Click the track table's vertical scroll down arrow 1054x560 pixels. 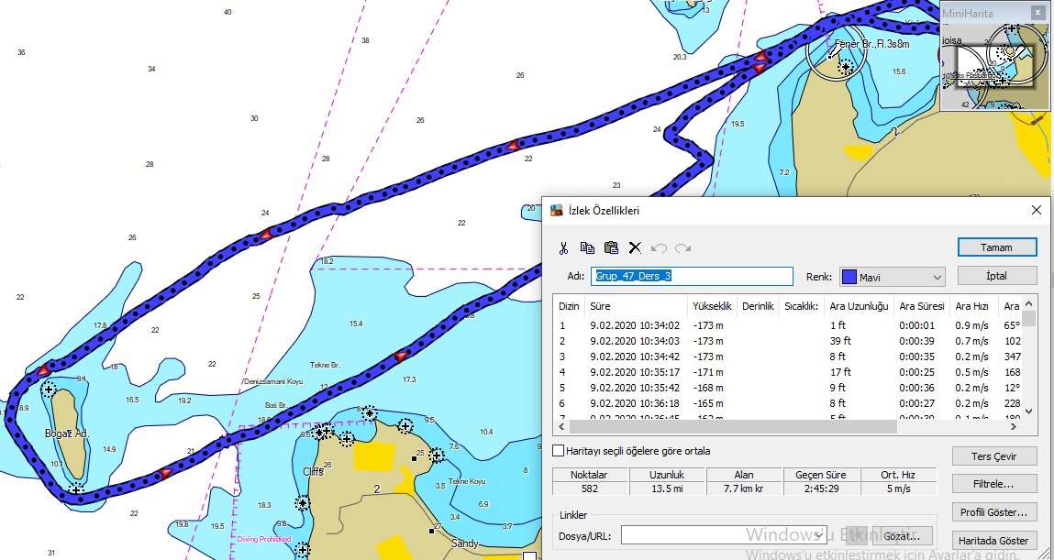pyautogui.click(x=1028, y=411)
